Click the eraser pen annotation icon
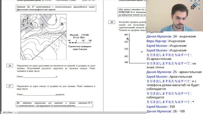The width and height of the screenshot is (203, 114). (x=194, y=5)
